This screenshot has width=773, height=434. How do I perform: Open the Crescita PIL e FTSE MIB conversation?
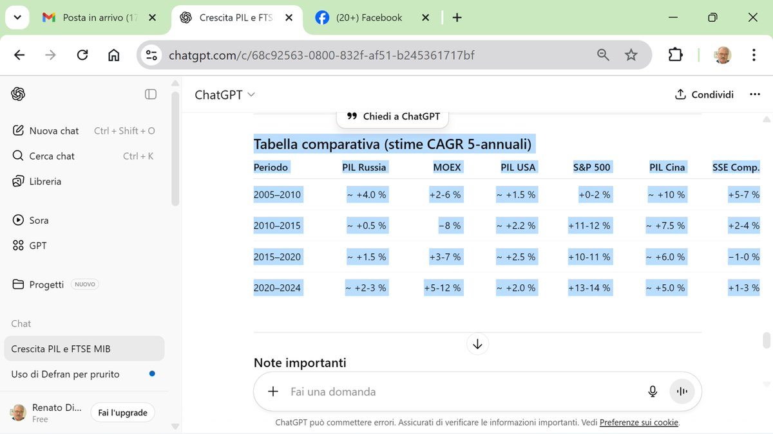84,348
